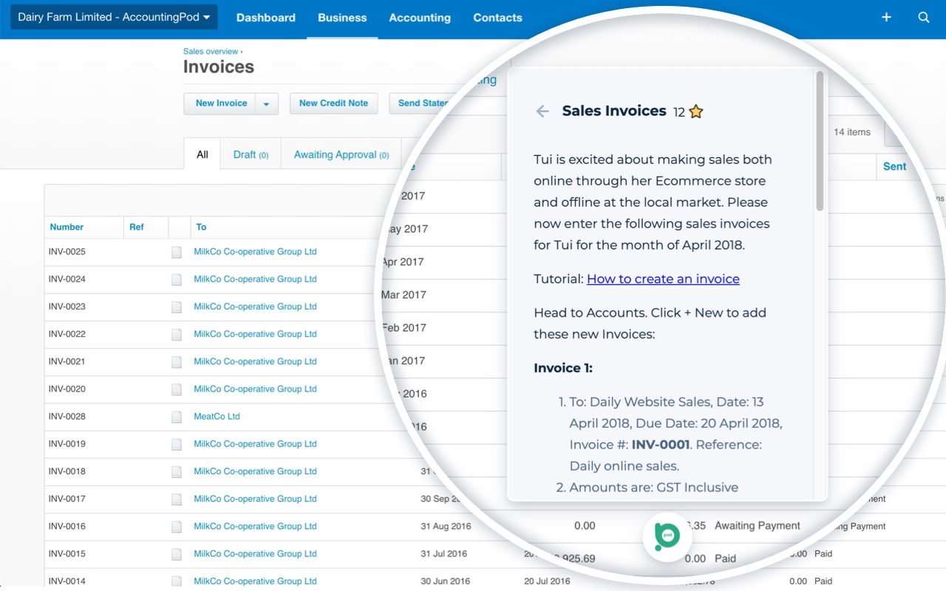Viewport: 946px width, 591px height.
Task: Open the MeatCo Ltd contact link
Action: coord(217,416)
